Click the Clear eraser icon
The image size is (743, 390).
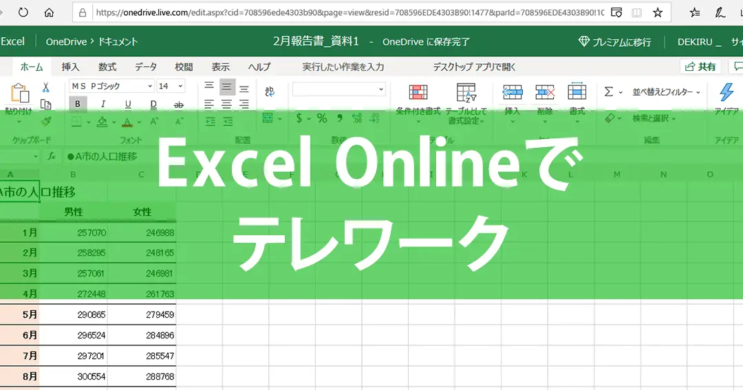610,118
